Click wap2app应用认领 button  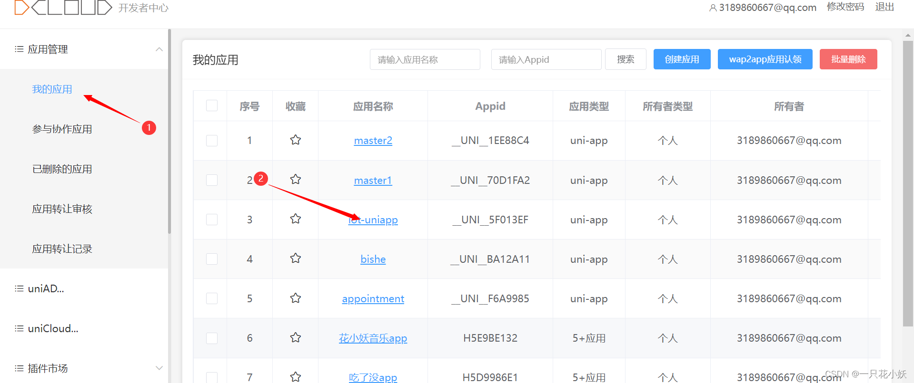[x=765, y=59]
